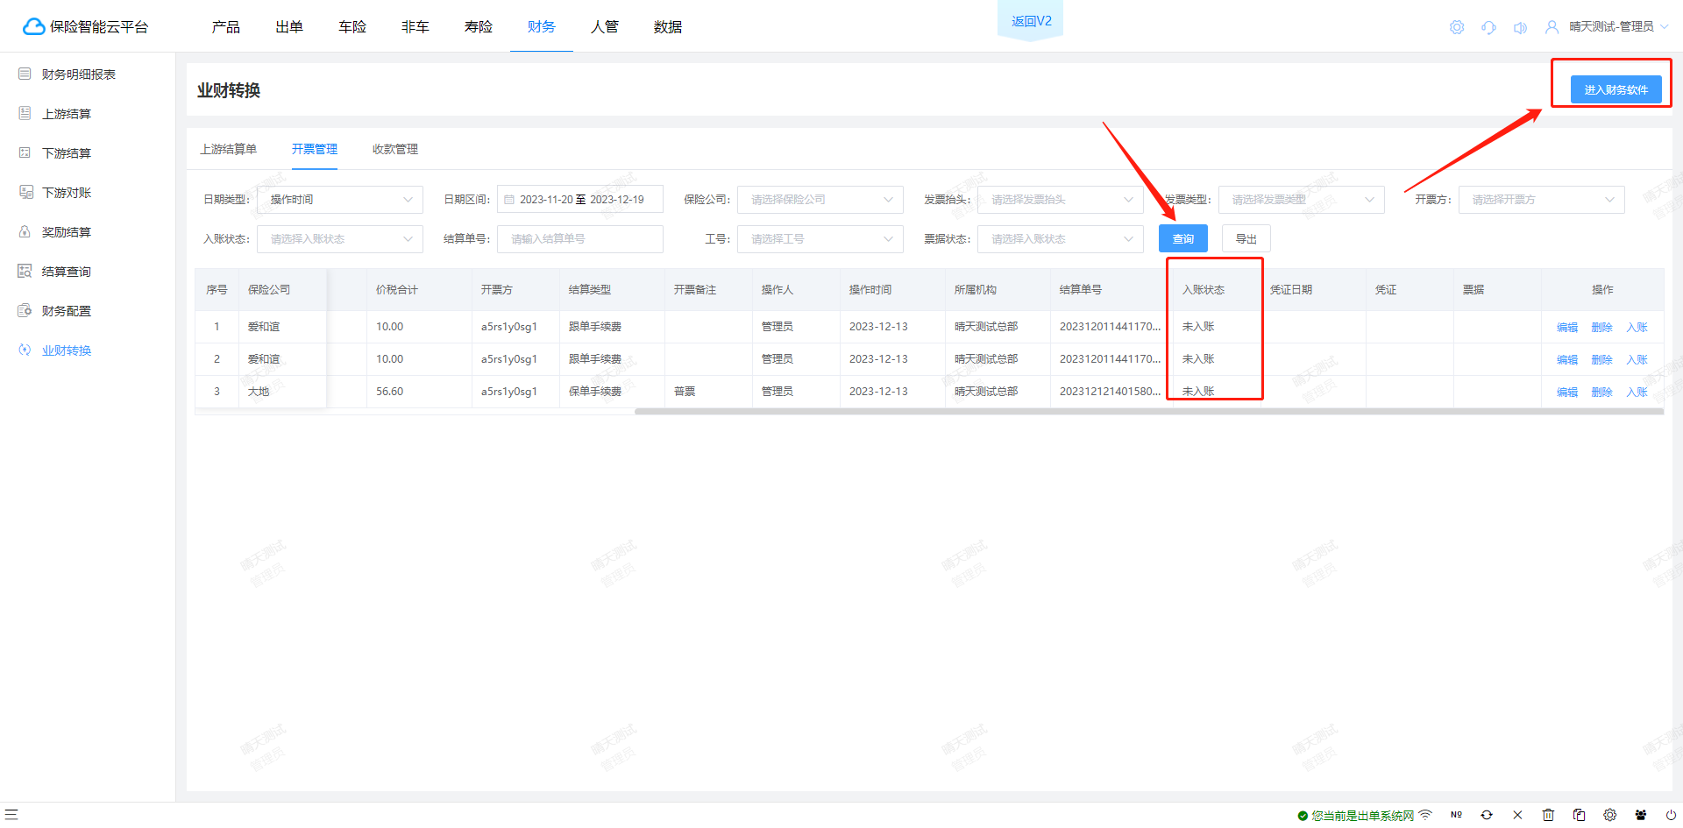The image size is (1683, 828).
Task: Click the cloud logo of 保险智能云平台
Action: pyautogui.click(x=33, y=27)
